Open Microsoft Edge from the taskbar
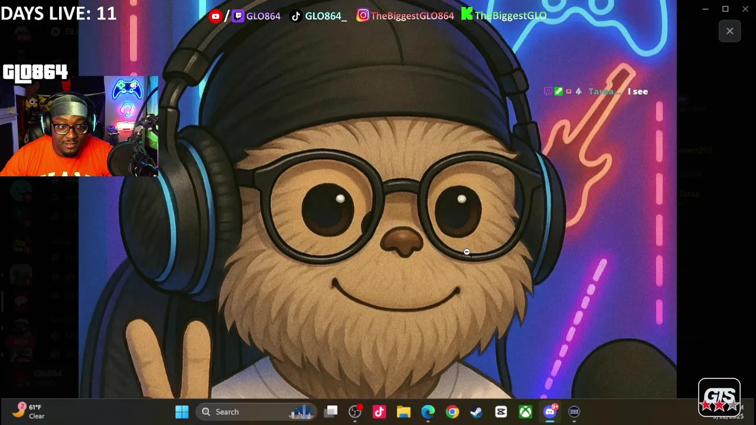This screenshot has width=756, height=425. coord(428,411)
